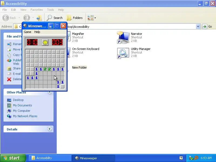This screenshot has width=216, height=162.
Task: Select the Narrator shortcut icon
Action: (123, 37)
